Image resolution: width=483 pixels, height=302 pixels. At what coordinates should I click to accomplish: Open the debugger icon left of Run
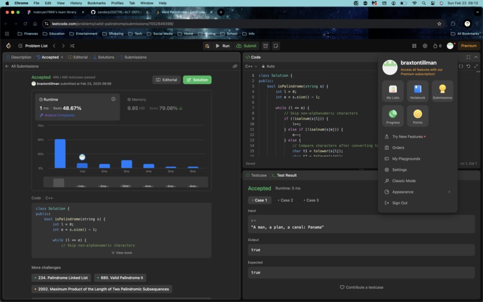[207, 46]
